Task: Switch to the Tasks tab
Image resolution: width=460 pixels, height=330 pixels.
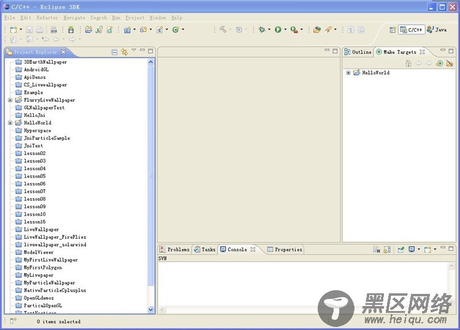Action: click(x=205, y=249)
